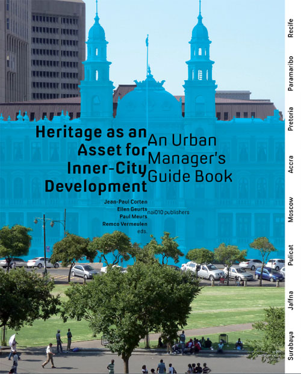
Task: Click the author name Paul Meurs
Action: (133, 217)
